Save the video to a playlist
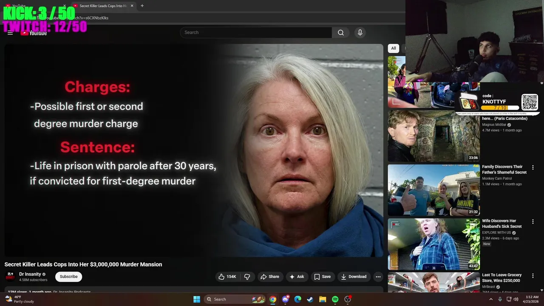 pyautogui.click(x=323, y=277)
